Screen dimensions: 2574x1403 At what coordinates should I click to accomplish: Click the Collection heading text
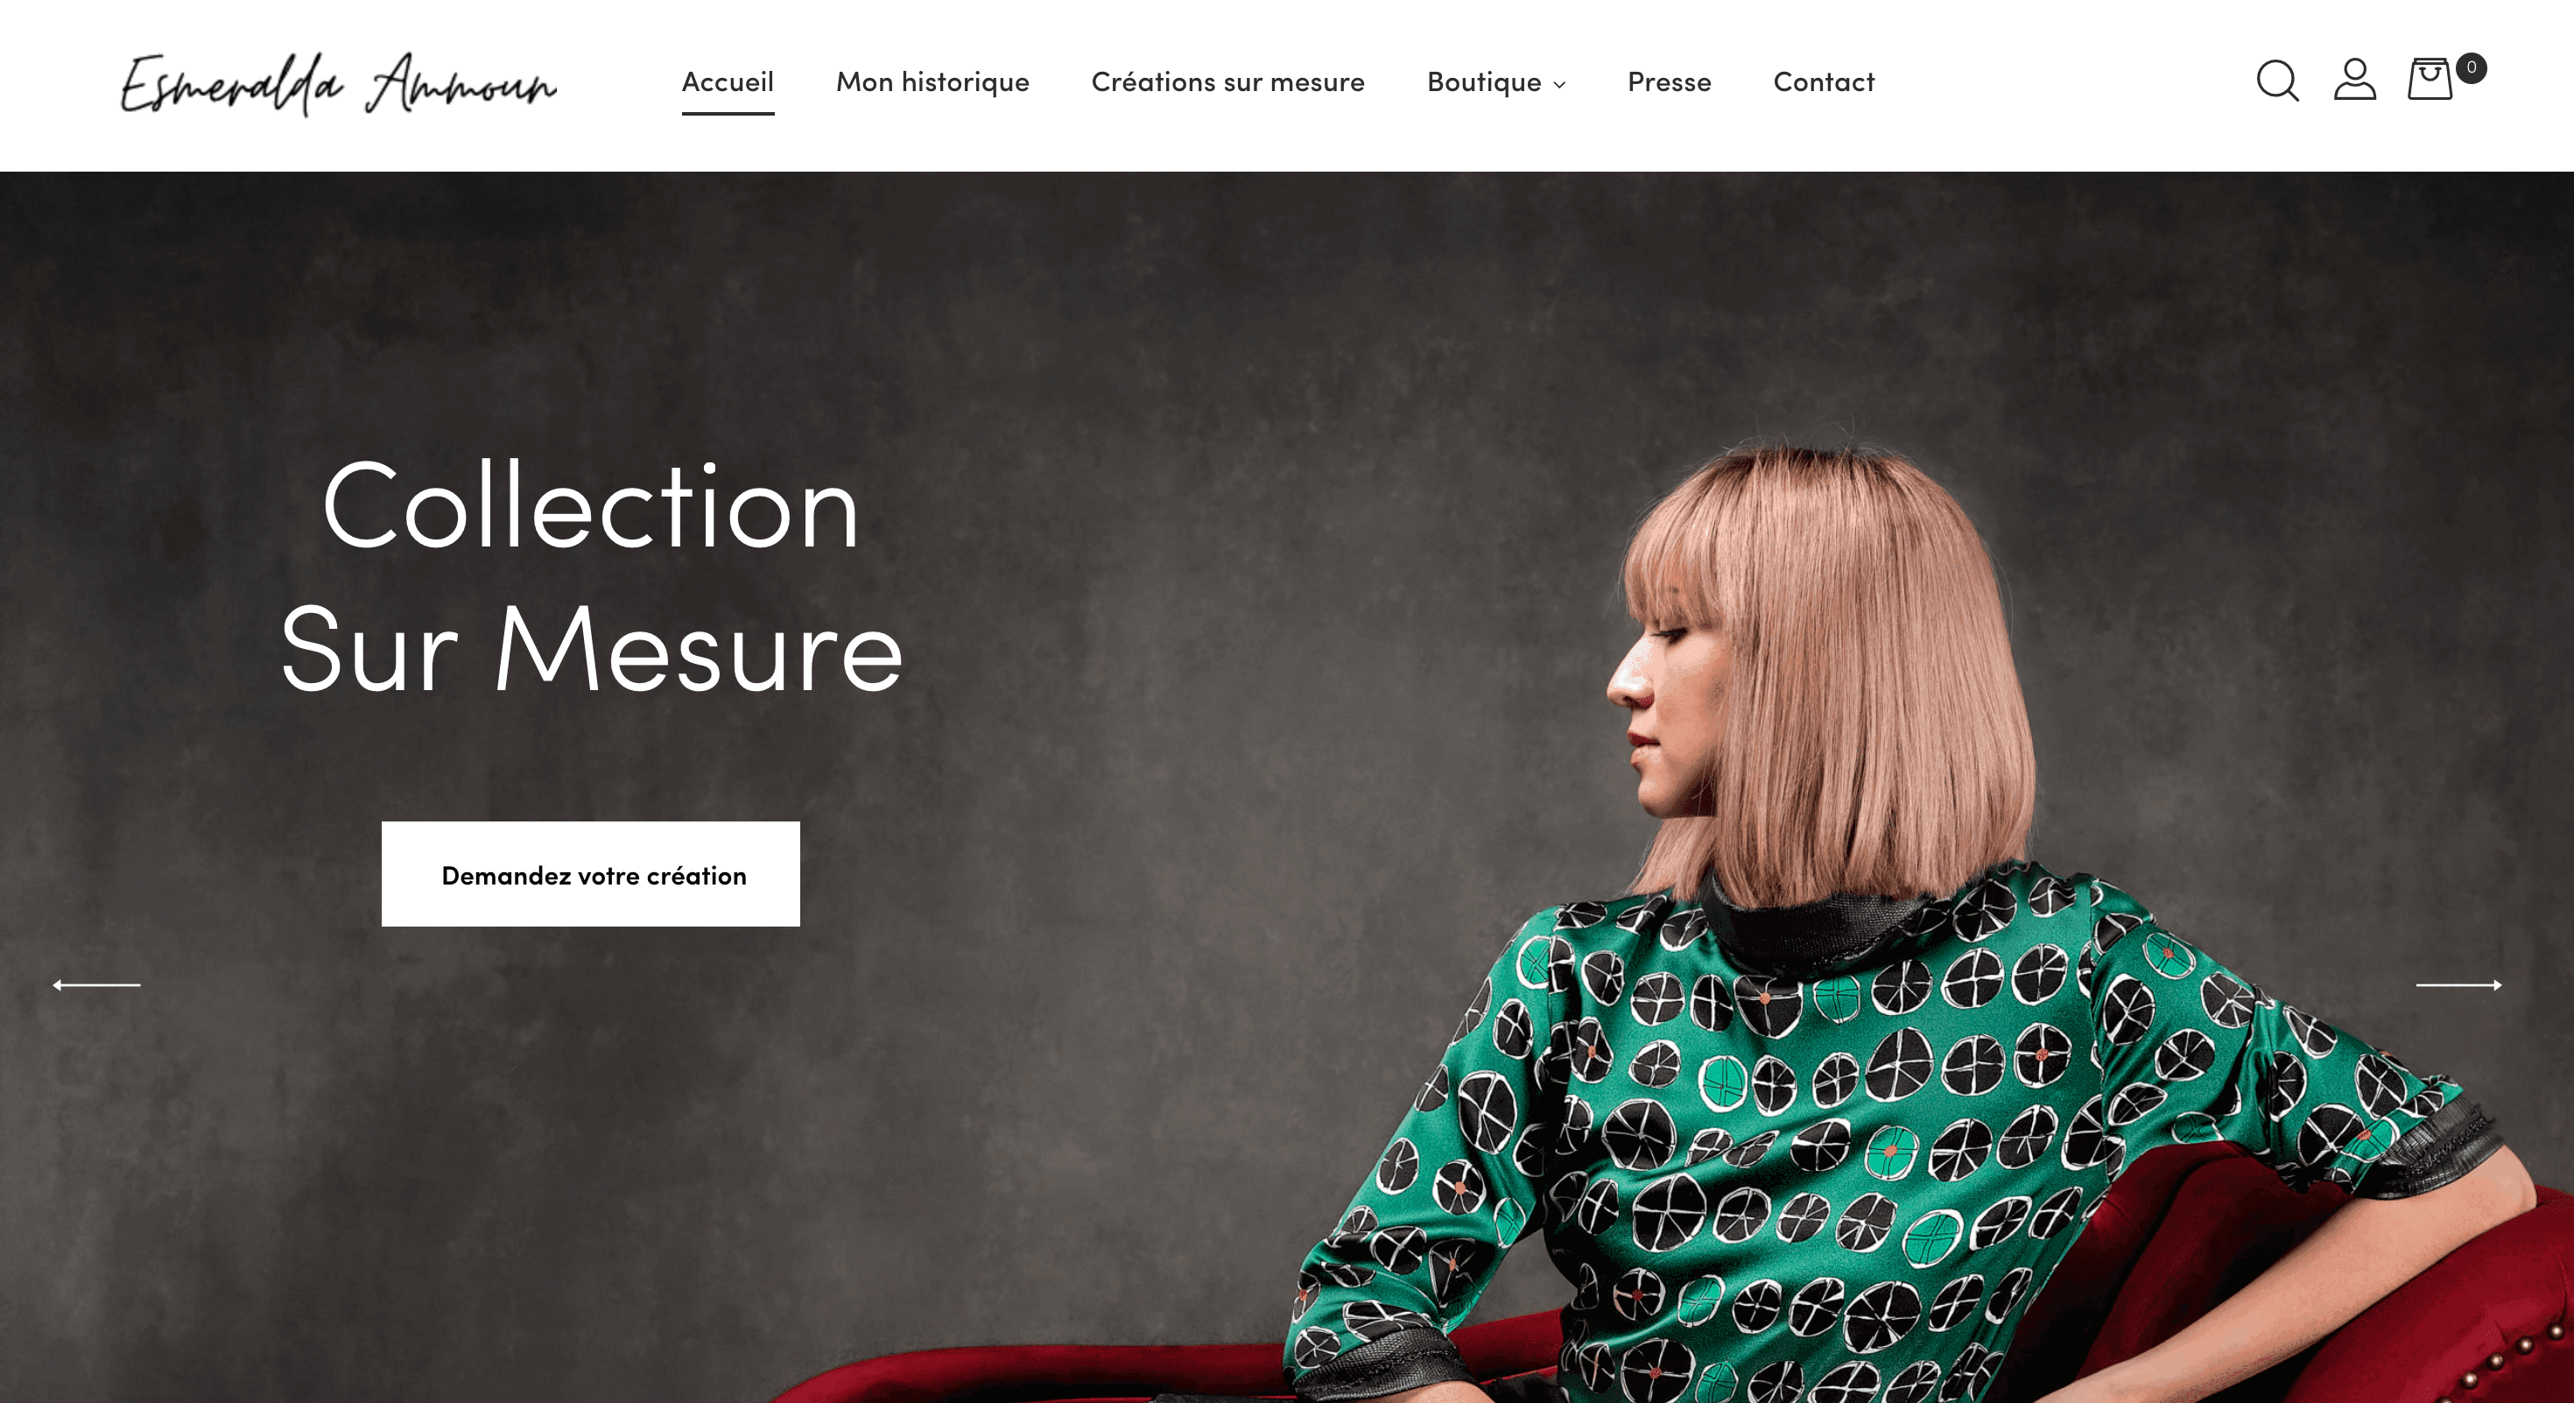tap(591, 505)
